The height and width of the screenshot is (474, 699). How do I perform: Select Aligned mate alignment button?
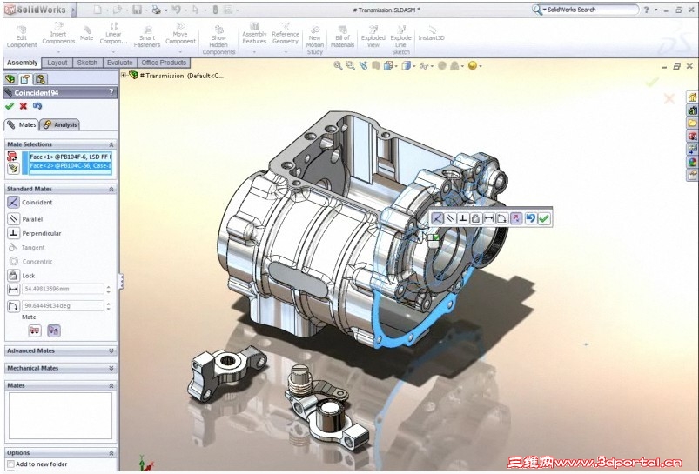(35, 330)
